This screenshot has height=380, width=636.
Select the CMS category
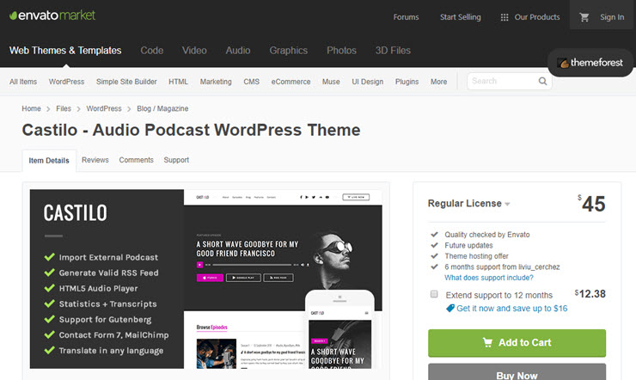pos(251,82)
